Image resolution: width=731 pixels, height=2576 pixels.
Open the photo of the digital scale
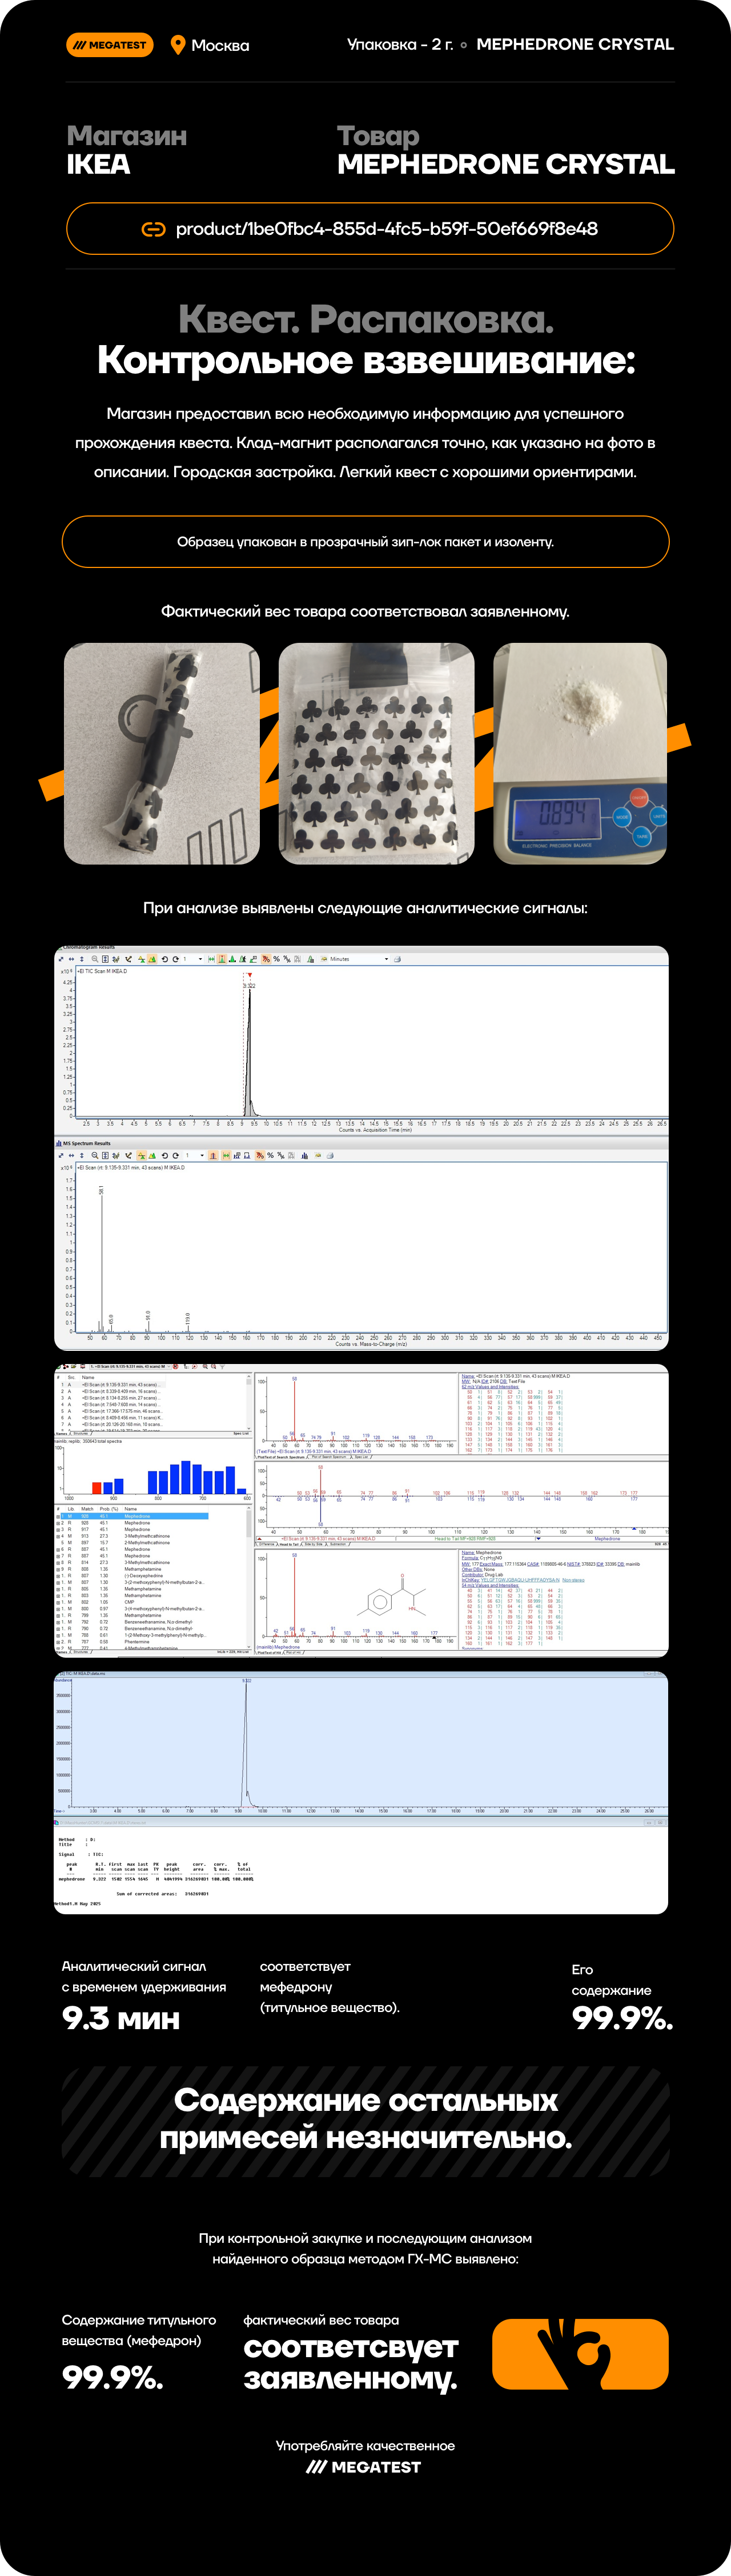coord(580,753)
